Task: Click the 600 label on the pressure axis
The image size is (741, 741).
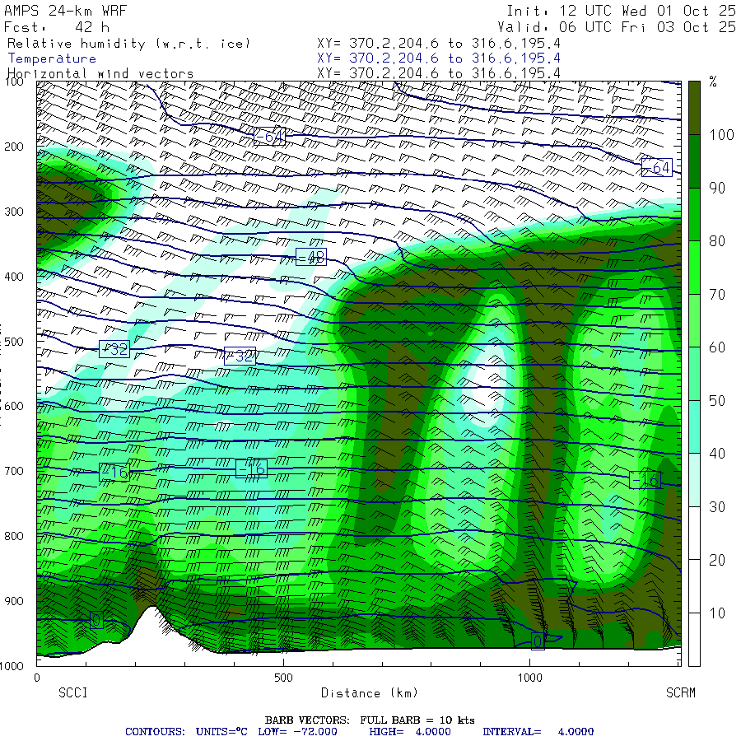Action: coord(14,406)
